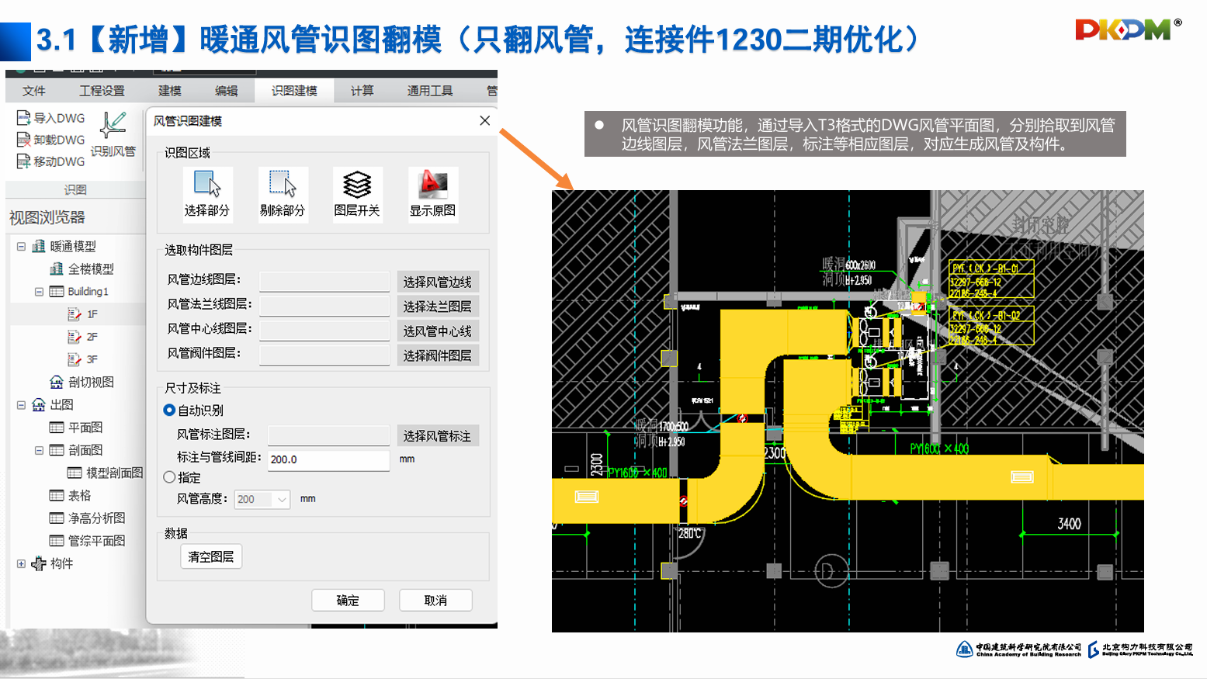
Task: Select the 剖切视图 text label in tree
Action: pyautogui.click(x=91, y=382)
